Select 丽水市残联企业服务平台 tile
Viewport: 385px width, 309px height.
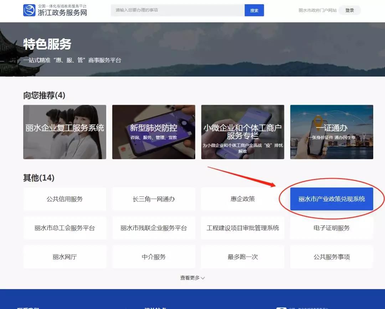coord(154,228)
